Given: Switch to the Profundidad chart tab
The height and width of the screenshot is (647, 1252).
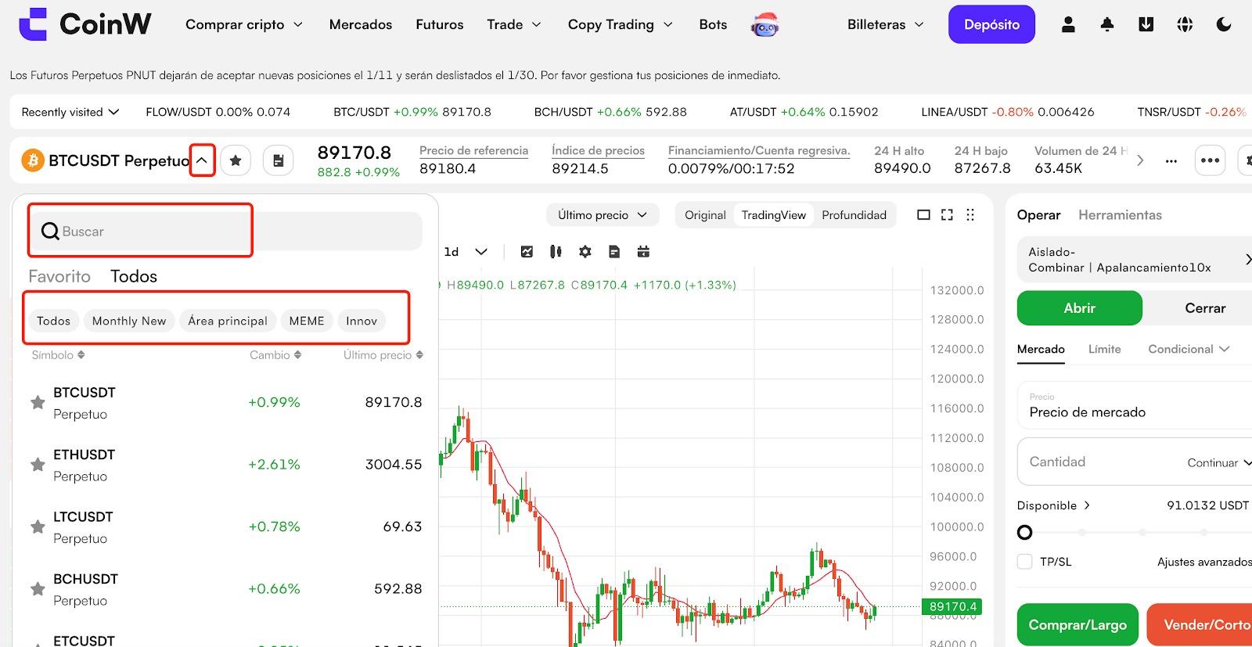Looking at the screenshot, I should point(854,215).
